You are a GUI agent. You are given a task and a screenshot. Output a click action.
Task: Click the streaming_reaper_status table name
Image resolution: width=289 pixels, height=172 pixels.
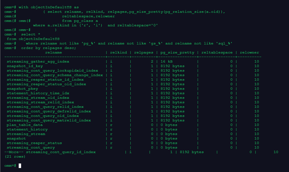[x=34, y=143]
